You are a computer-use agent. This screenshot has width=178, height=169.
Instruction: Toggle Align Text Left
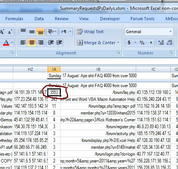tap(23, 43)
